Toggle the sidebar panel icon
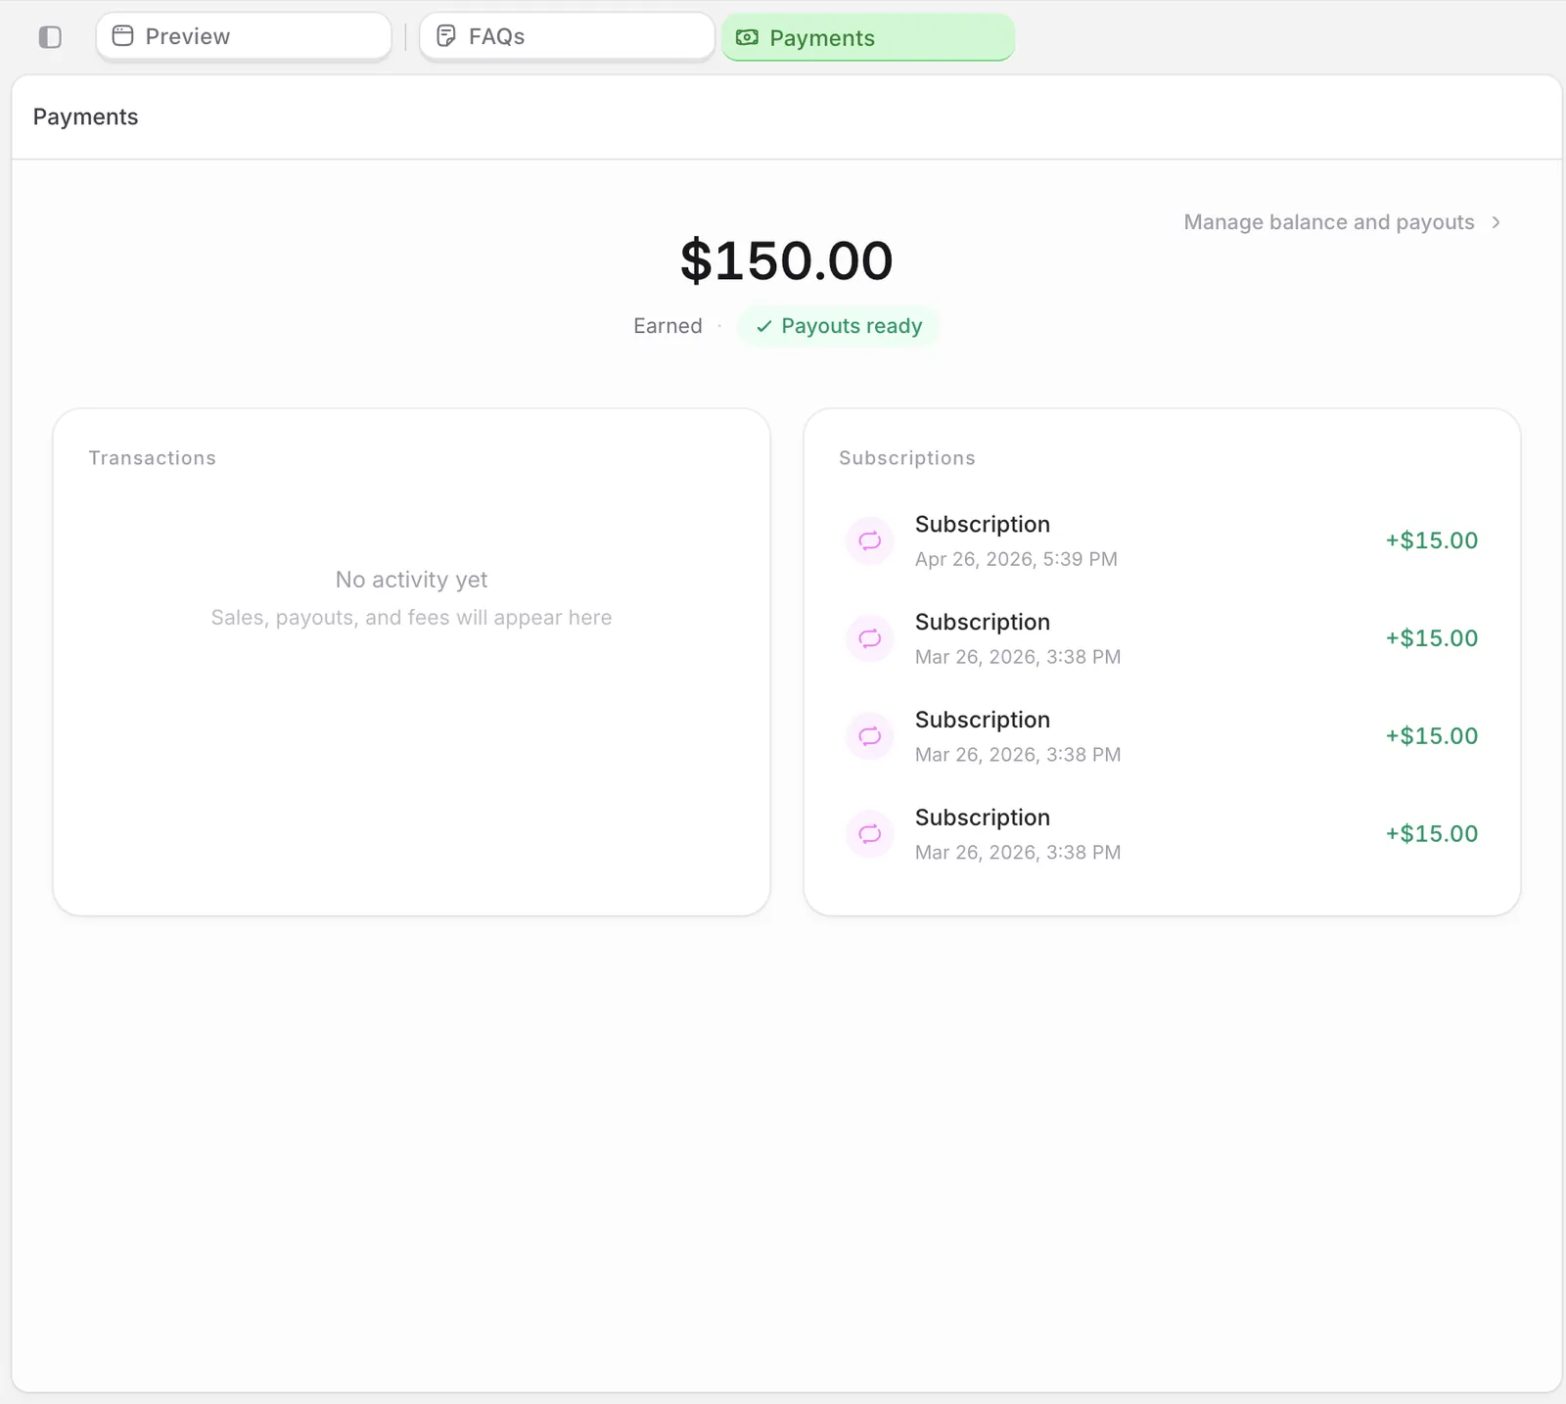 (50, 37)
